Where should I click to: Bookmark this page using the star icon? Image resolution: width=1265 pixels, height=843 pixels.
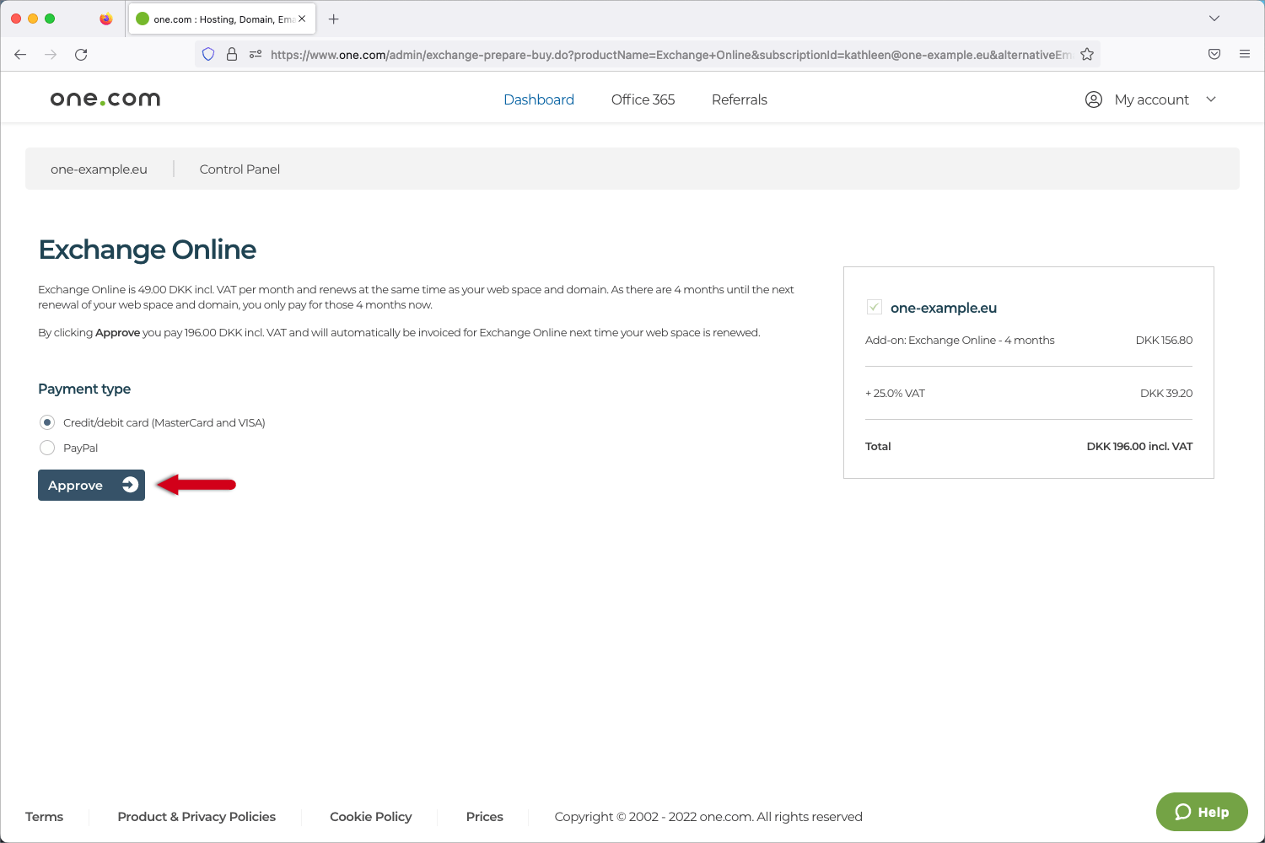point(1087,54)
